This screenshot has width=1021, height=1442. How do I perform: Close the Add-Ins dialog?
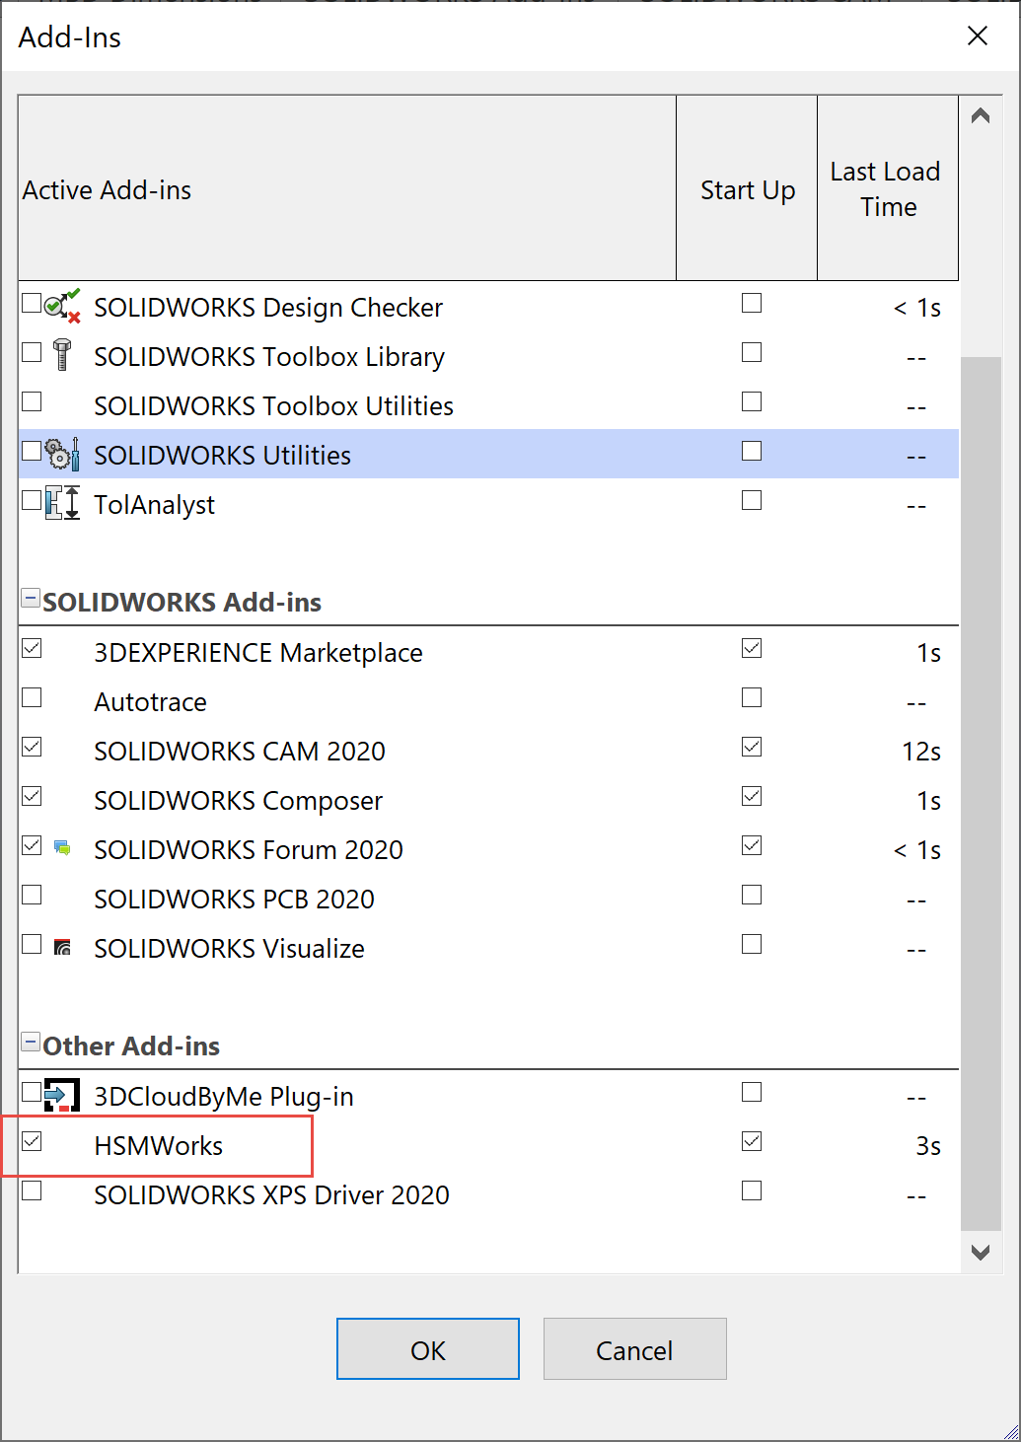coord(978,36)
